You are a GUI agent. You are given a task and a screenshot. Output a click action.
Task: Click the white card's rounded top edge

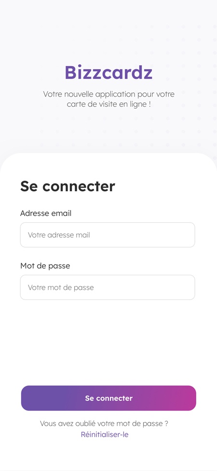pos(108,154)
